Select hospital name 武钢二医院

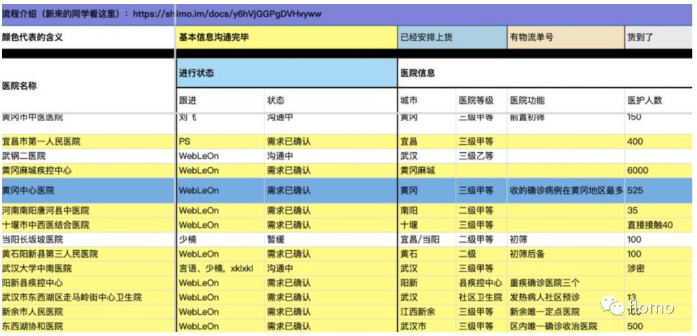tap(88, 157)
